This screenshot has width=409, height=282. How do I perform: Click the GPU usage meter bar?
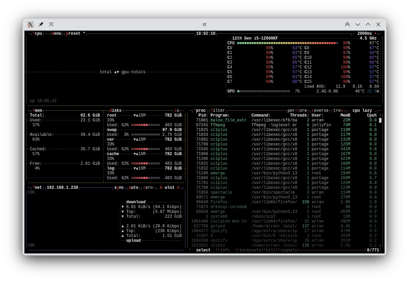point(263,91)
